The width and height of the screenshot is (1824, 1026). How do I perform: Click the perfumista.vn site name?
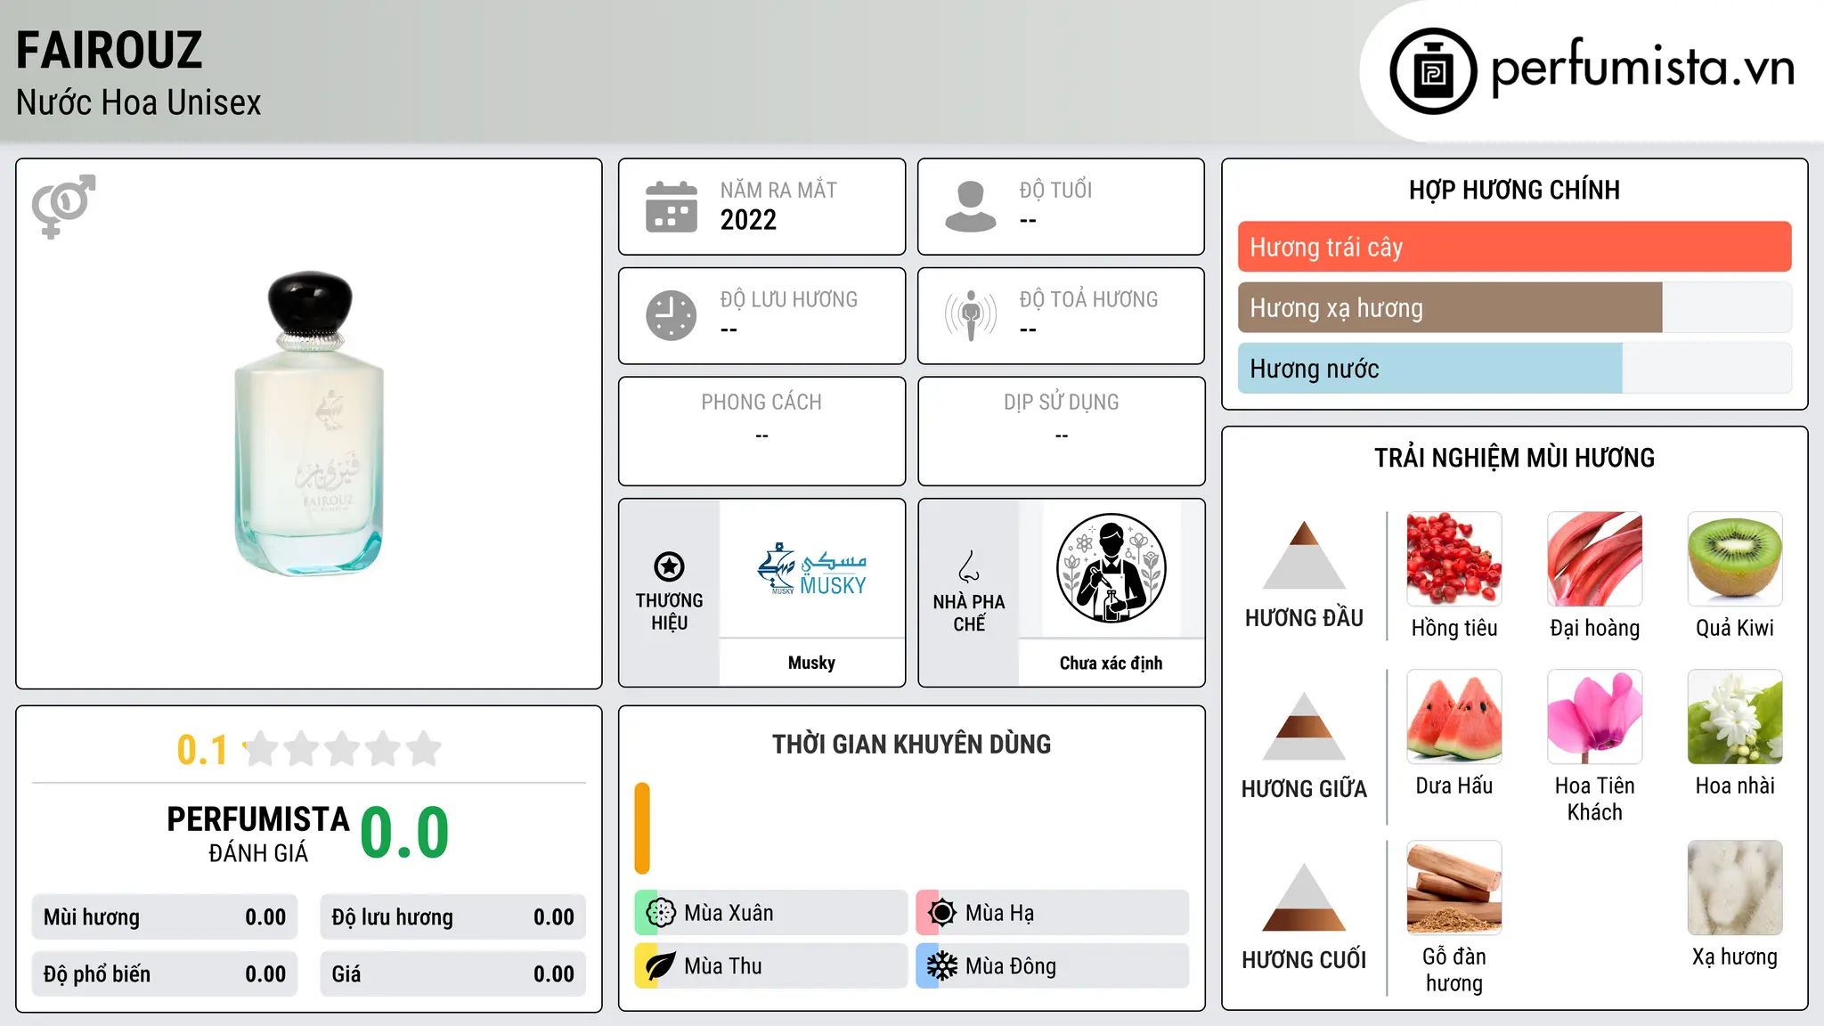pyautogui.click(x=1642, y=68)
